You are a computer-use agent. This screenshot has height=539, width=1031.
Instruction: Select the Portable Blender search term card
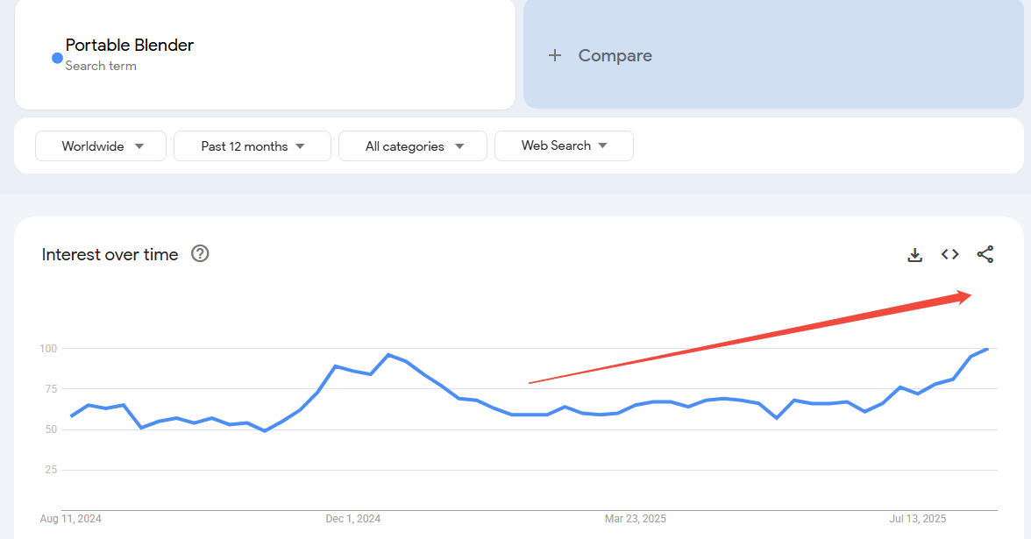[x=263, y=54]
